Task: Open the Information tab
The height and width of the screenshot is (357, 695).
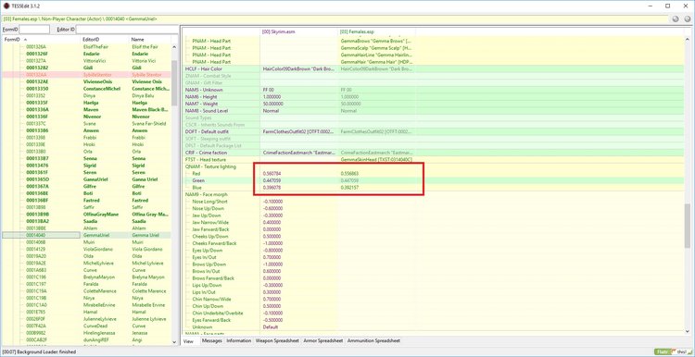Action: coord(238,341)
